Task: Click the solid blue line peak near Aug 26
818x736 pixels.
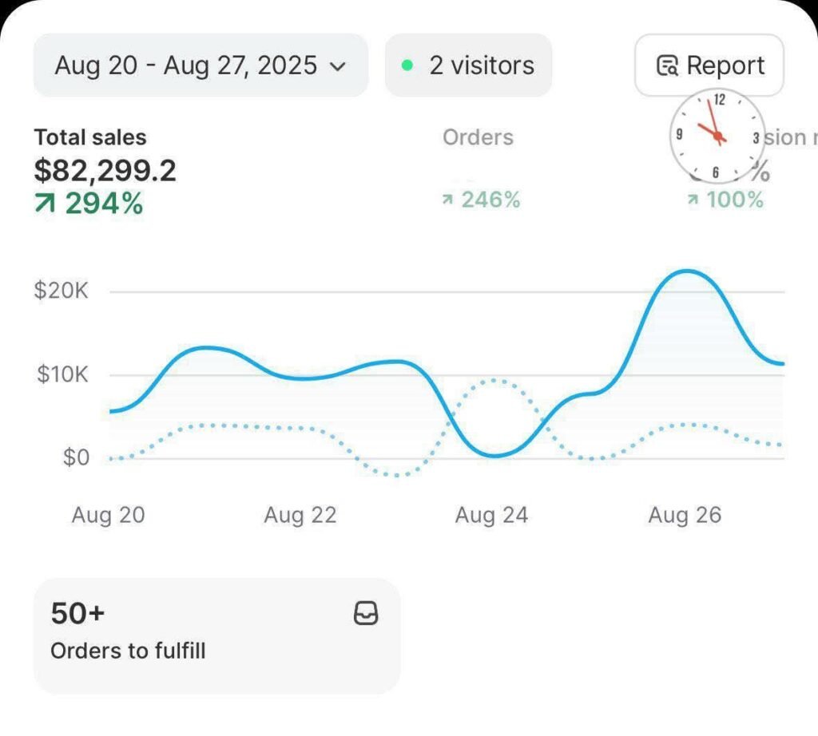Action: point(686,272)
